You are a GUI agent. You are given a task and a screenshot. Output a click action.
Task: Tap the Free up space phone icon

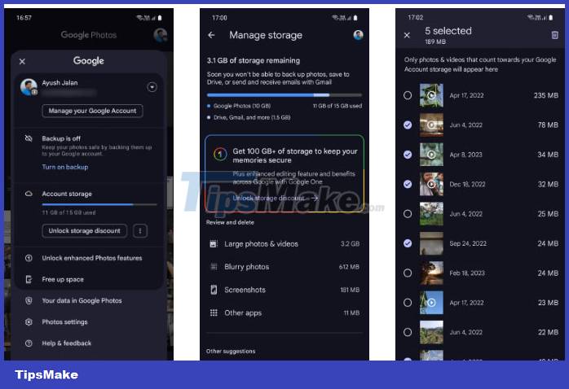(x=29, y=279)
